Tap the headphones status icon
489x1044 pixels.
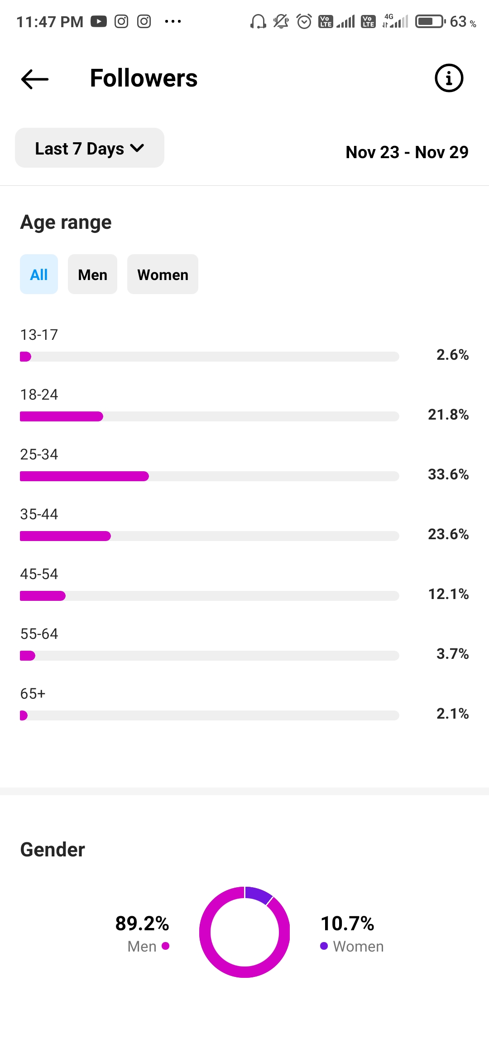(x=258, y=21)
